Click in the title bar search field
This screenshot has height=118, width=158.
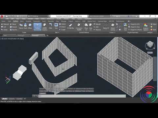click(99, 16)
